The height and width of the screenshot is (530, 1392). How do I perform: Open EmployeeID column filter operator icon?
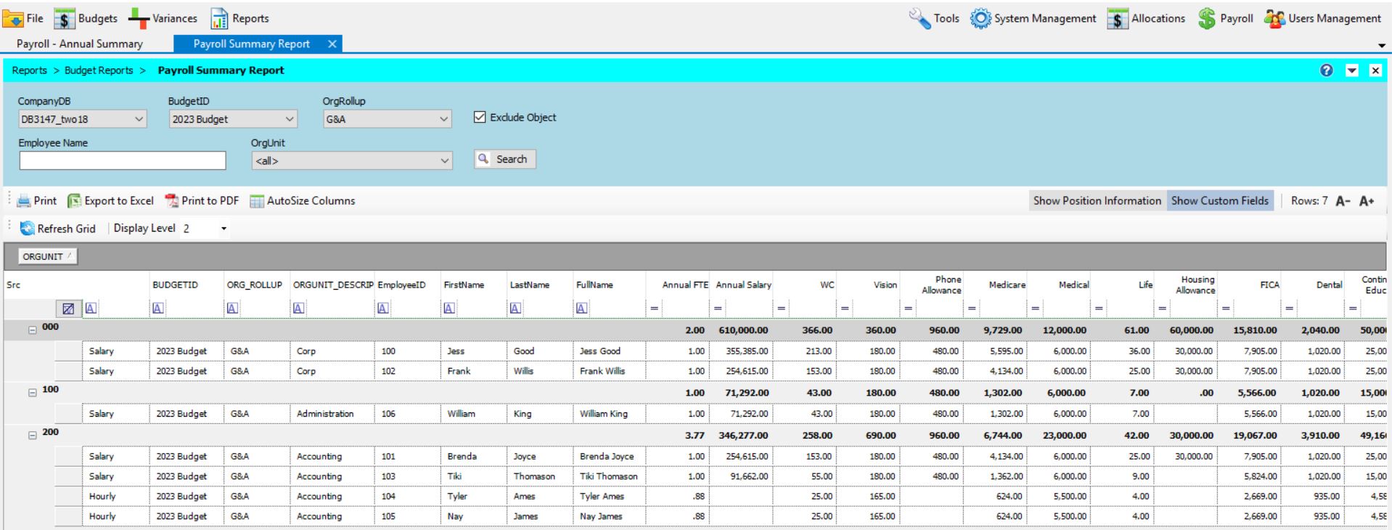(382, 309)
